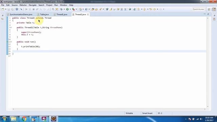The width and height of the screenshot is (217, 122).
Task: Click the Debug bug icon
Action: coord(61,9)
